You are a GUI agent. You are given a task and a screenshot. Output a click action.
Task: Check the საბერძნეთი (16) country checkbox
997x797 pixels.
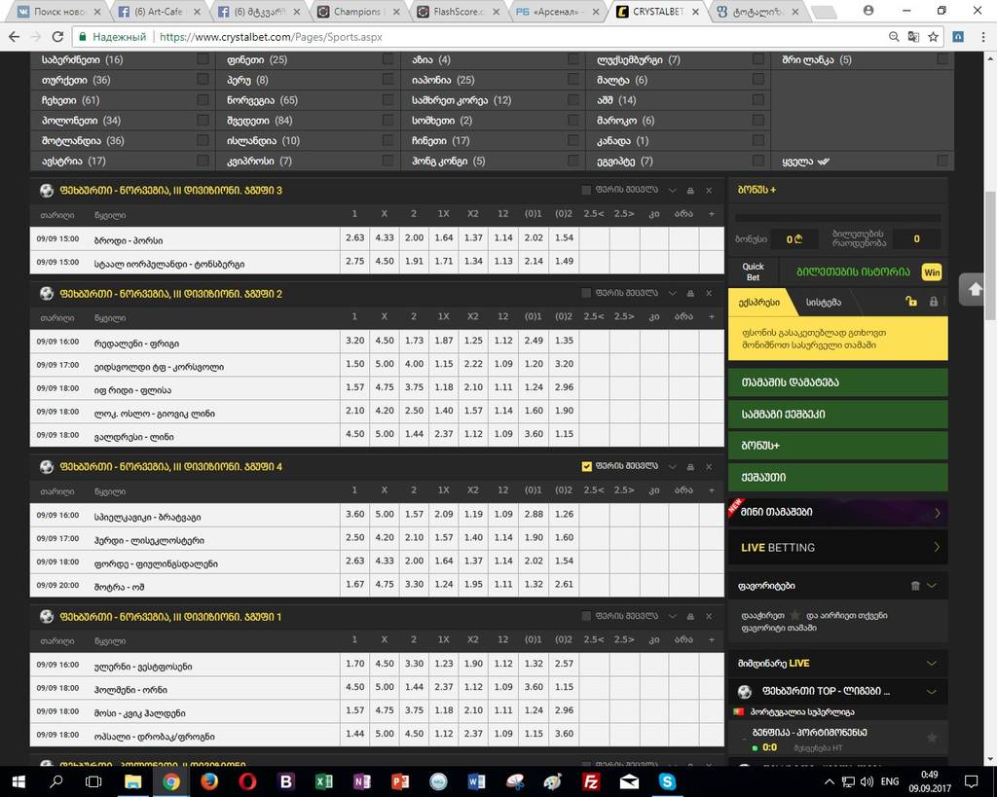203,59
